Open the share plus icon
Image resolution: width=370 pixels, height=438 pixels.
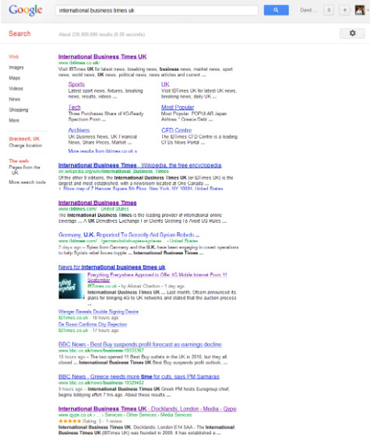point(344,10)
